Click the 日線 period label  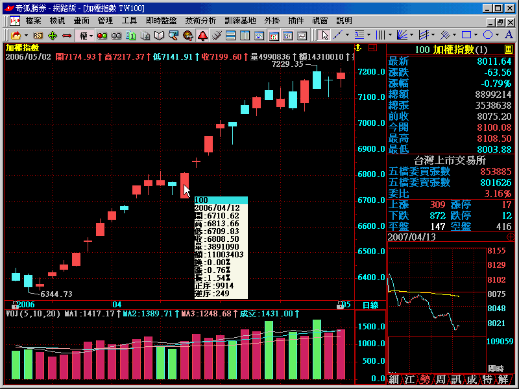370,305
